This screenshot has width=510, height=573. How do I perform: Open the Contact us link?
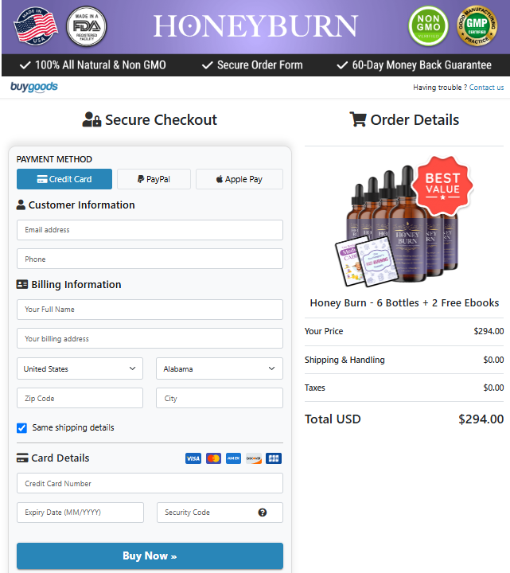pyautogui.click(x=486, y=88)
